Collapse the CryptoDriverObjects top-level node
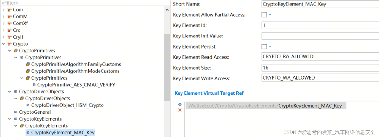The image size is (379, 137). pyautogui.click(x=10, y=92)
